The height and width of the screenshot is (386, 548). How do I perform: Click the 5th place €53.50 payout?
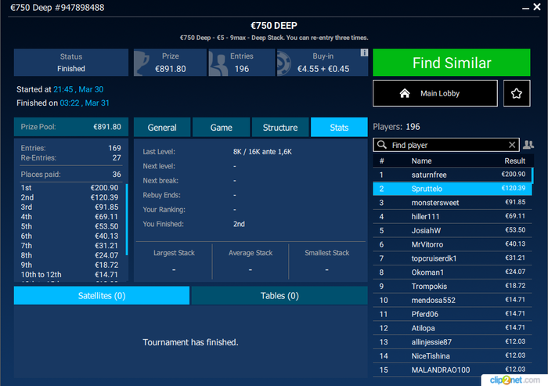point(70,226)
